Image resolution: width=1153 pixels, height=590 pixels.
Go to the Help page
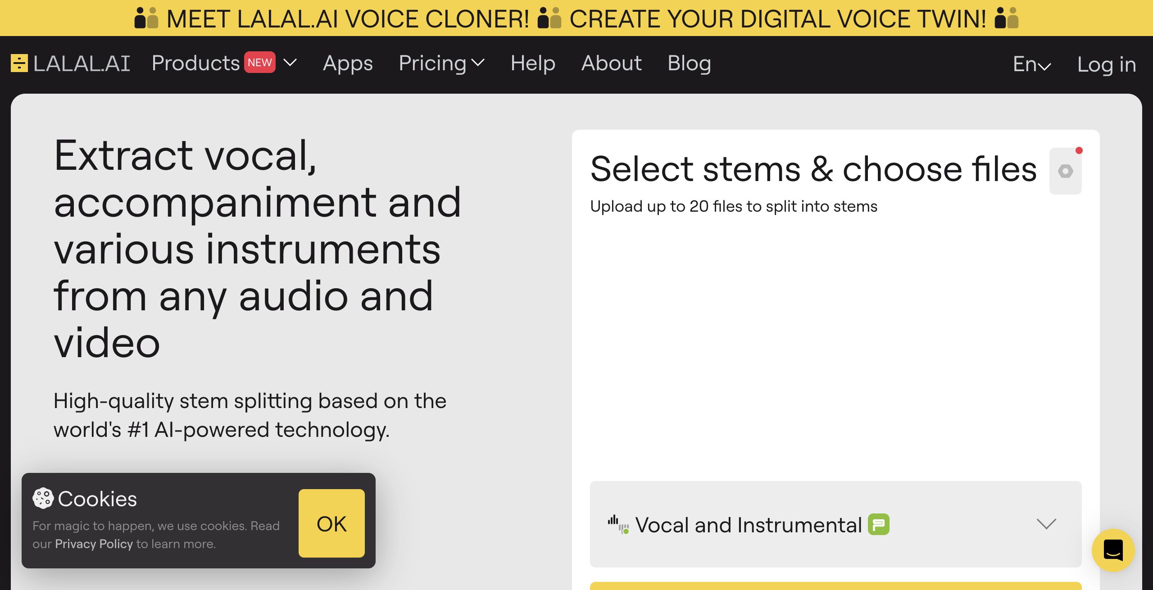[533, 63]
